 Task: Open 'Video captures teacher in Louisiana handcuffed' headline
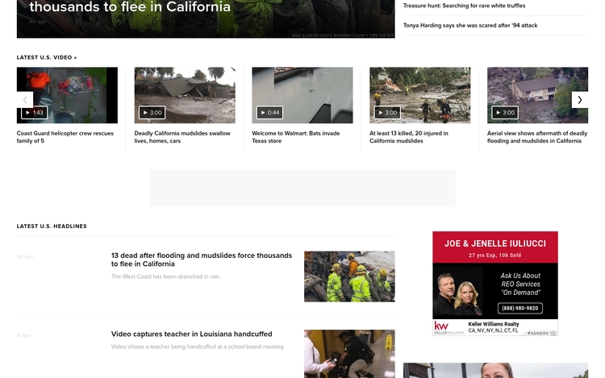191,334
